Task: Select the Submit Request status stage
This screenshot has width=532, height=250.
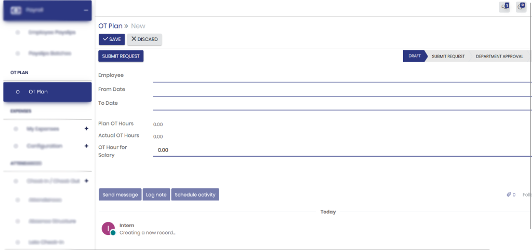Action: (x=448, y=56)
